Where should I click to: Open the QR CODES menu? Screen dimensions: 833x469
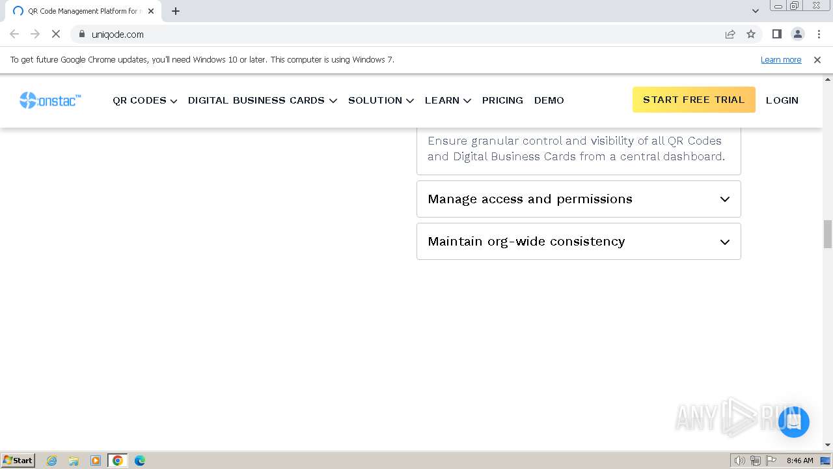144,100
